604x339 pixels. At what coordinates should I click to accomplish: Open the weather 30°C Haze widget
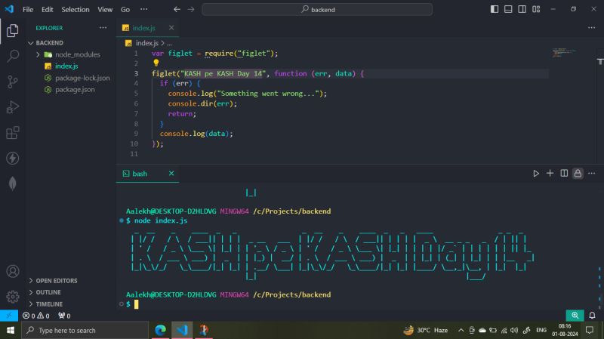425,330
